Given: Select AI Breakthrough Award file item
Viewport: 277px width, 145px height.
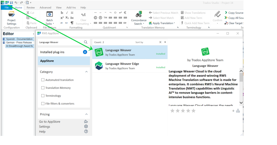Looking at the screenshot, I should click(x=20, y=46).
